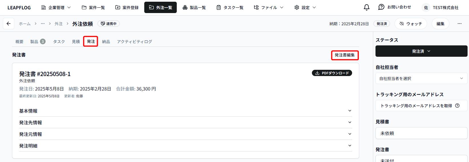This screenshot has width=469, height=162.
Task: Click the 発注日: 2025年5月8日 text
Action: pyautogui.click(x=41, y=89)
